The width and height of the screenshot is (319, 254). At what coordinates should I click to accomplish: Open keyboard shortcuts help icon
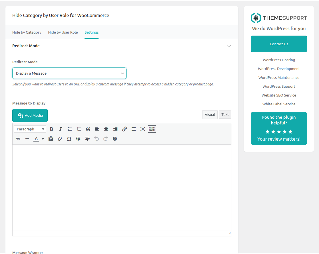click(115, 139)
